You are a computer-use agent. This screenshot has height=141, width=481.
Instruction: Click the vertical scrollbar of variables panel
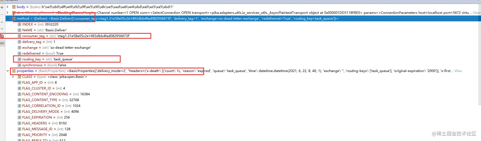pyautogui.click(x=480, y=55)
